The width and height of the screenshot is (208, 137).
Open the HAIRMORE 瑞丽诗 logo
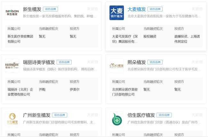point(12,66)
